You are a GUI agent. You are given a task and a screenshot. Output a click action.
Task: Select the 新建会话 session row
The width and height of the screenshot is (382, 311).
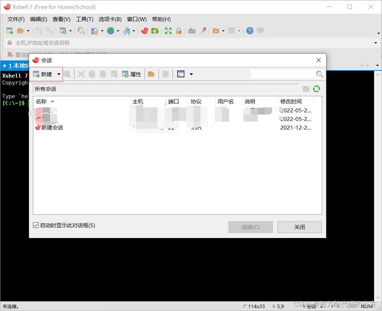point(177,128)
